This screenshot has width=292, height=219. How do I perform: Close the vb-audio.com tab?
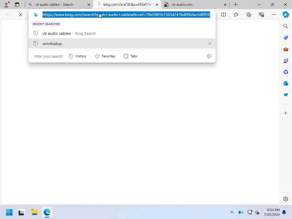pyautogui.click(x=225, y=5)
